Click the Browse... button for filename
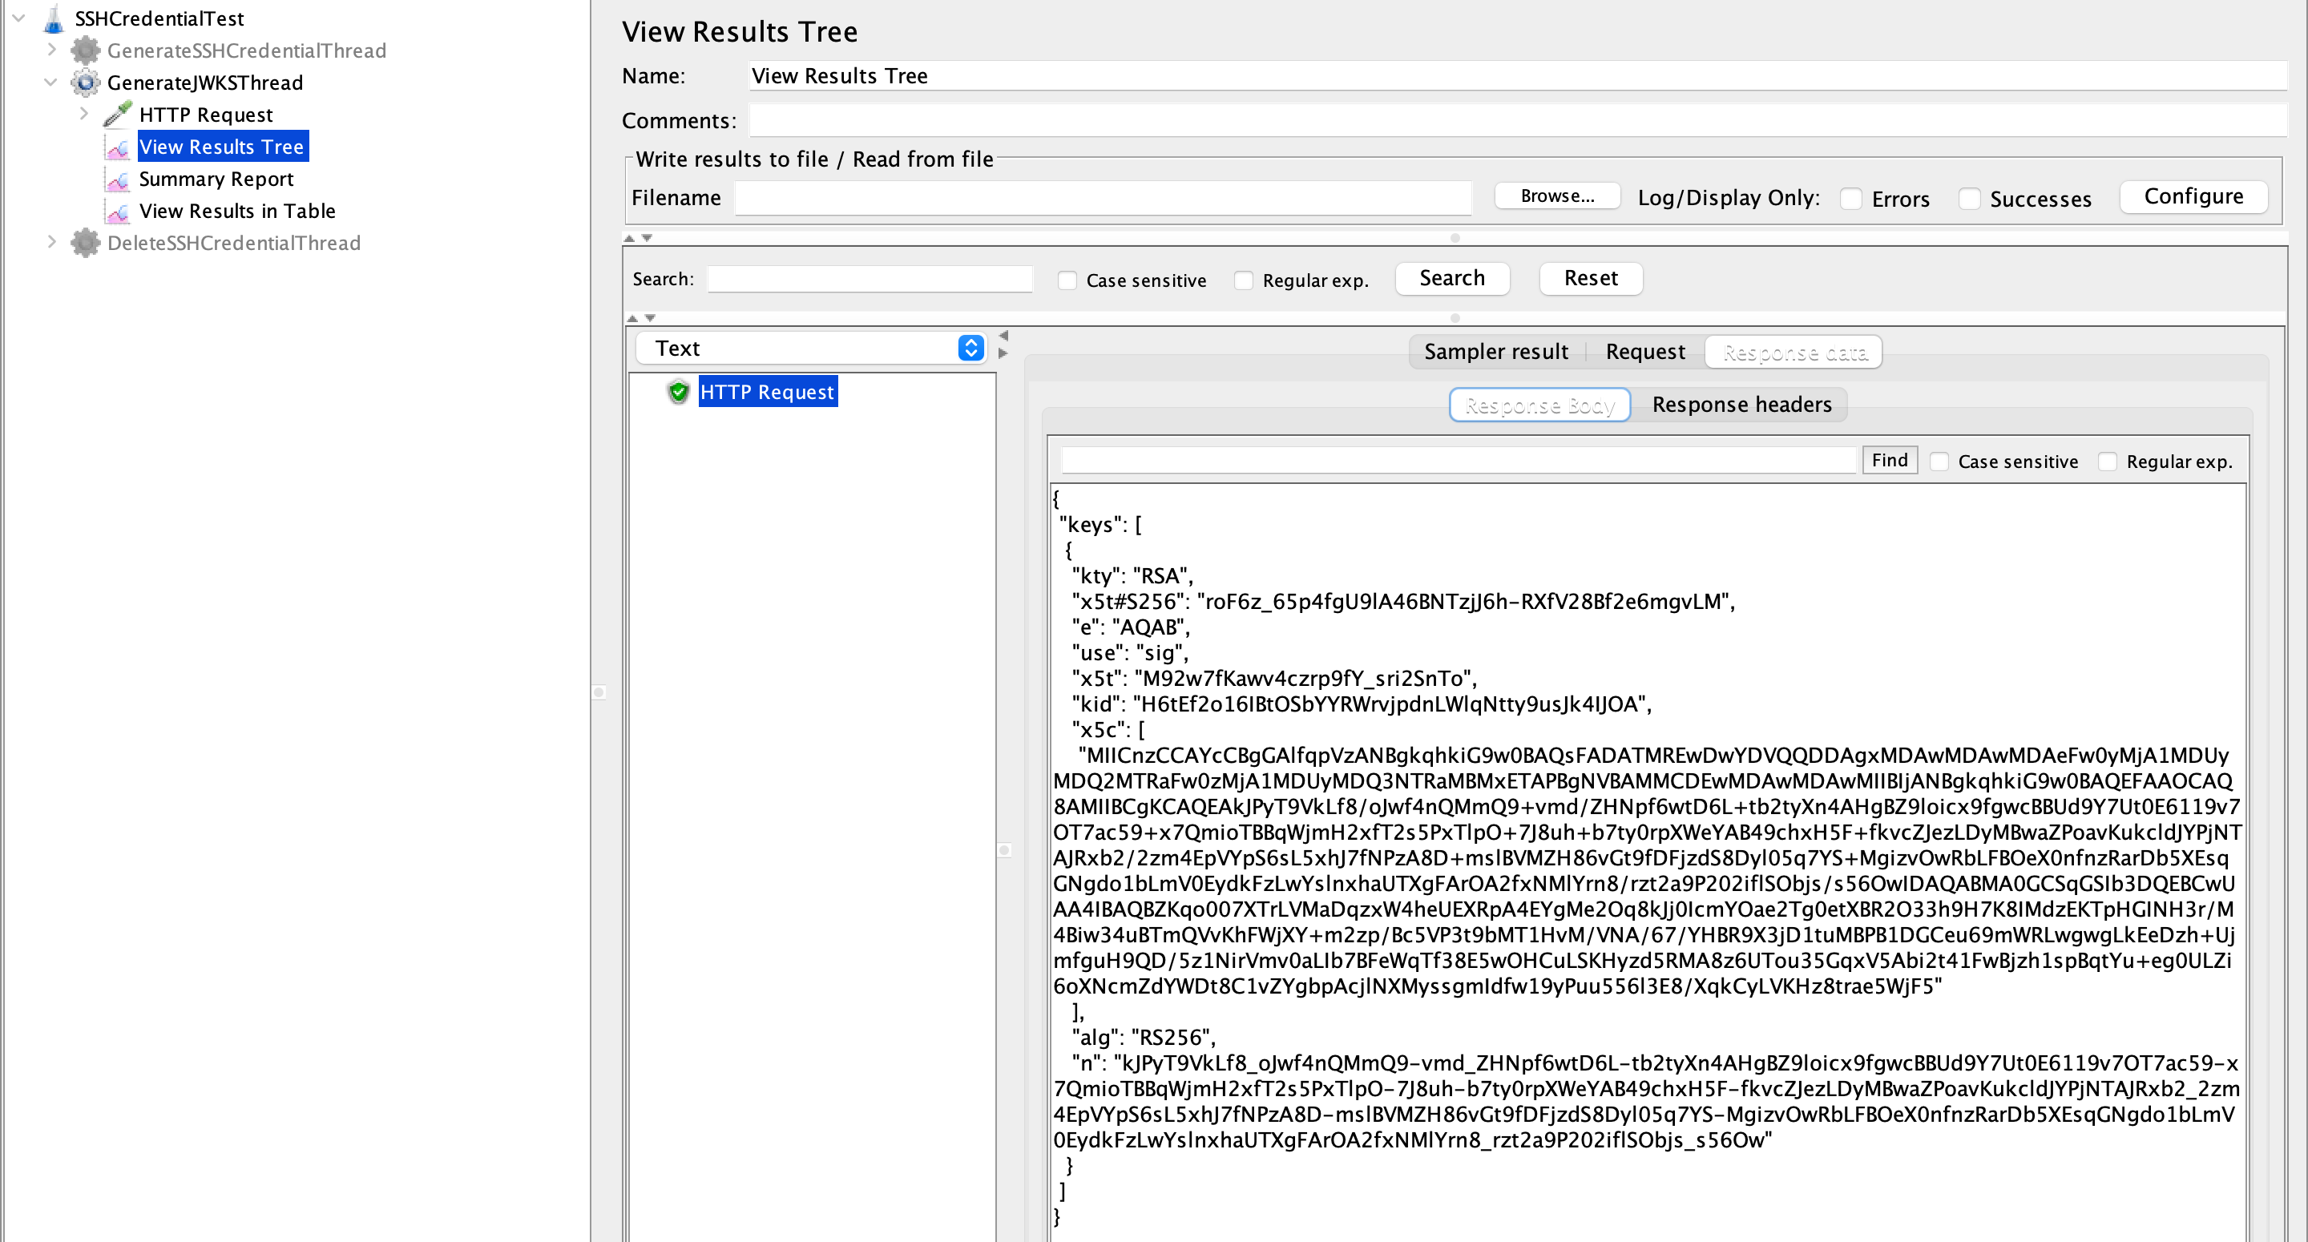2308x1242 pixels. [1556, 196]
